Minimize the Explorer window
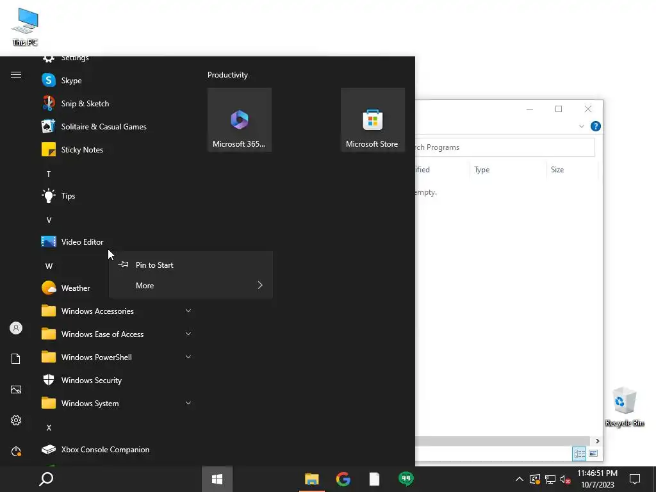656x492 pixels. pos(530,109)
